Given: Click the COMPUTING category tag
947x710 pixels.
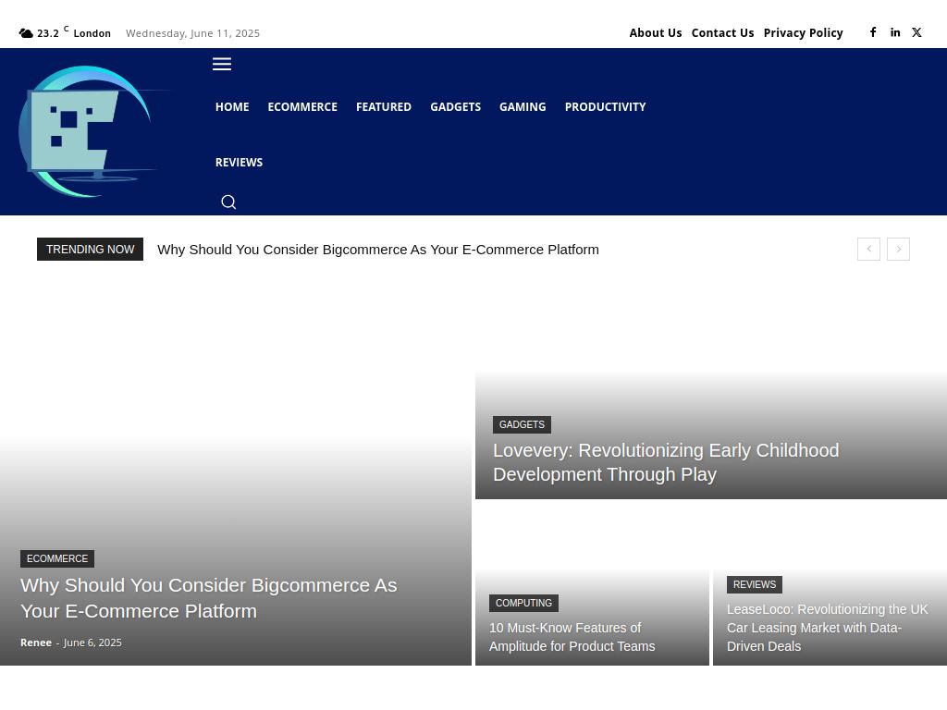Looking at the screenshot, I should pos(523,603).
